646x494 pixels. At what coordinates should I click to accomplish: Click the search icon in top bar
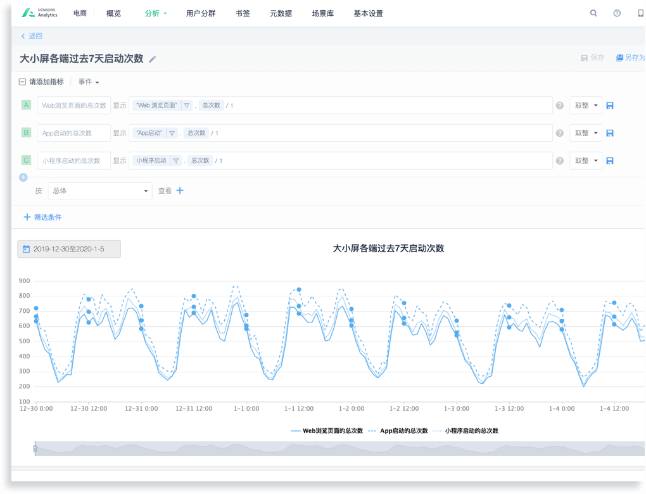pyautogui.click(x=593, y=13)
